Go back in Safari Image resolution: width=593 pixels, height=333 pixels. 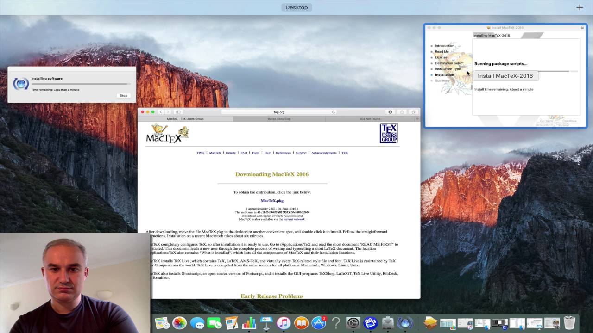(161, 112)
